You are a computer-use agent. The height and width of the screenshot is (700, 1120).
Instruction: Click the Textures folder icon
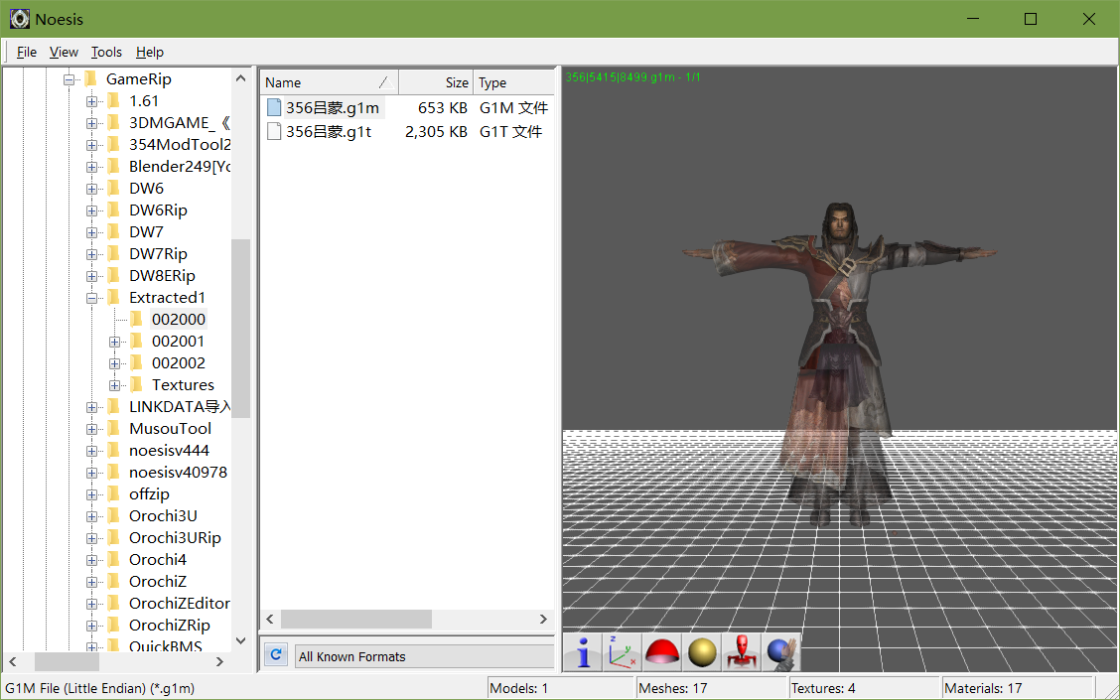(x=136, y=385)
